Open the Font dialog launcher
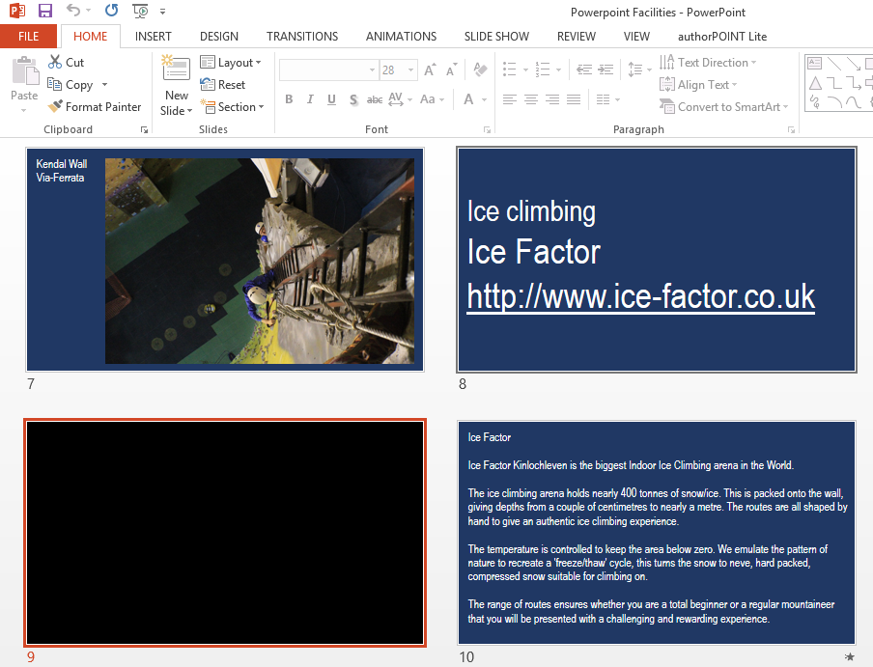 [487, 129]
